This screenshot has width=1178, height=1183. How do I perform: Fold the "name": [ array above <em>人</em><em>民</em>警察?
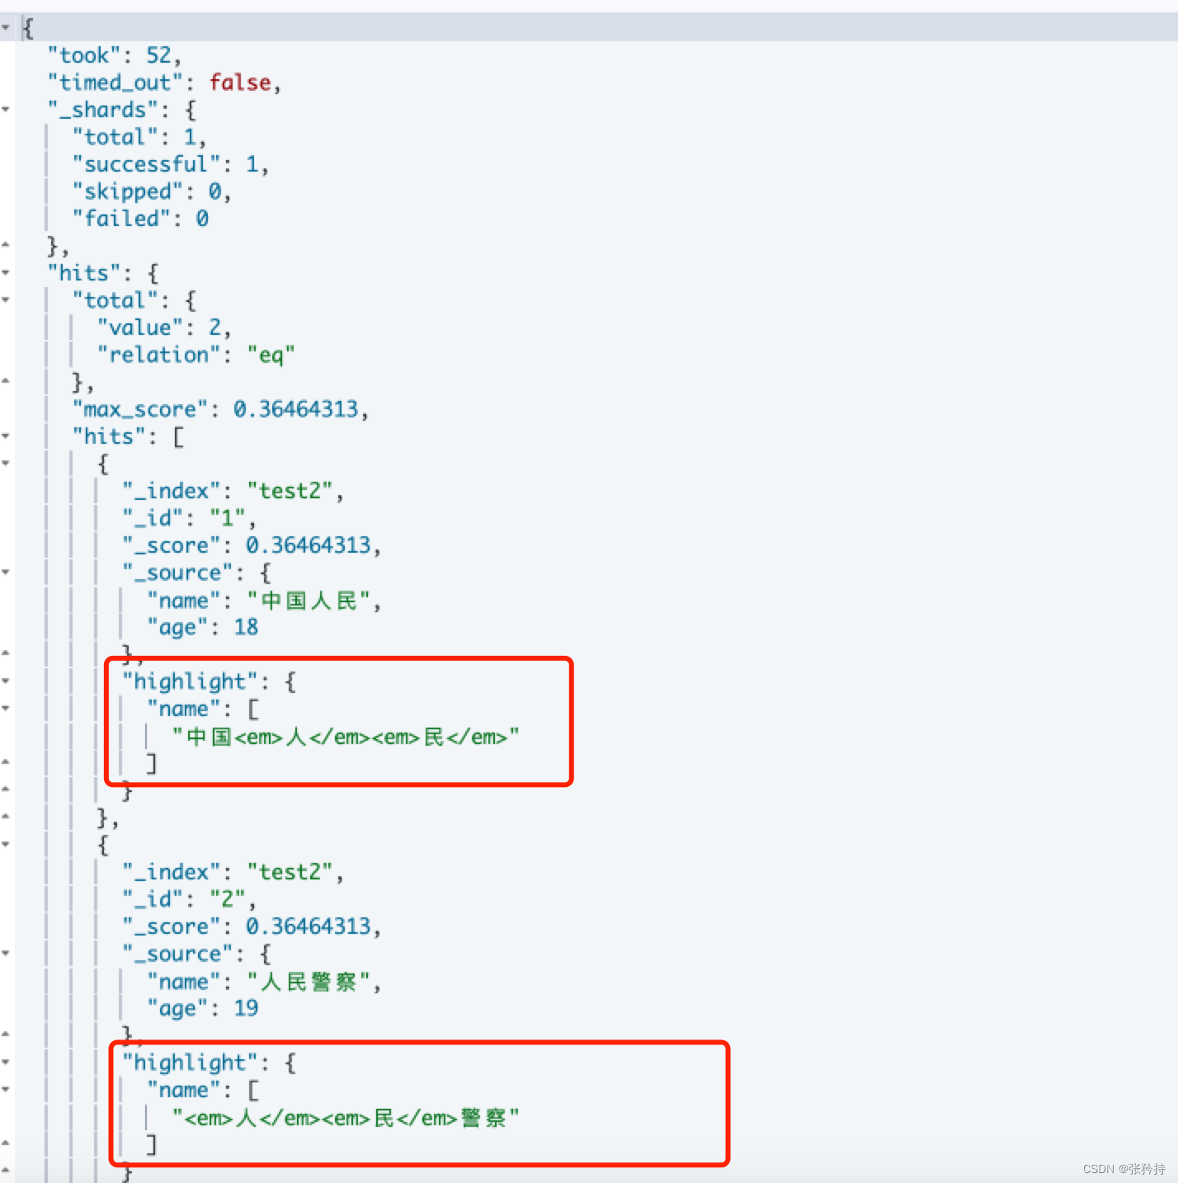point(6,1090)
